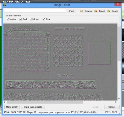Screen dimensions: 124x117
Task: Click the Cancel button
Action: pyautogui.click(x=112, y=107)
